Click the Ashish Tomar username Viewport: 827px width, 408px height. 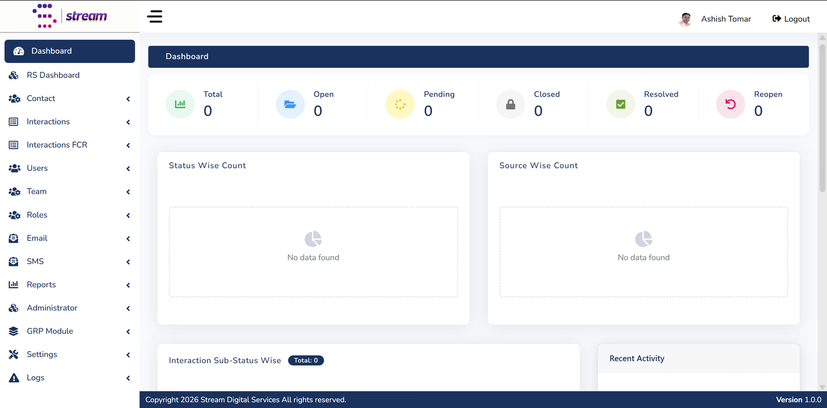tap(726, 19)
